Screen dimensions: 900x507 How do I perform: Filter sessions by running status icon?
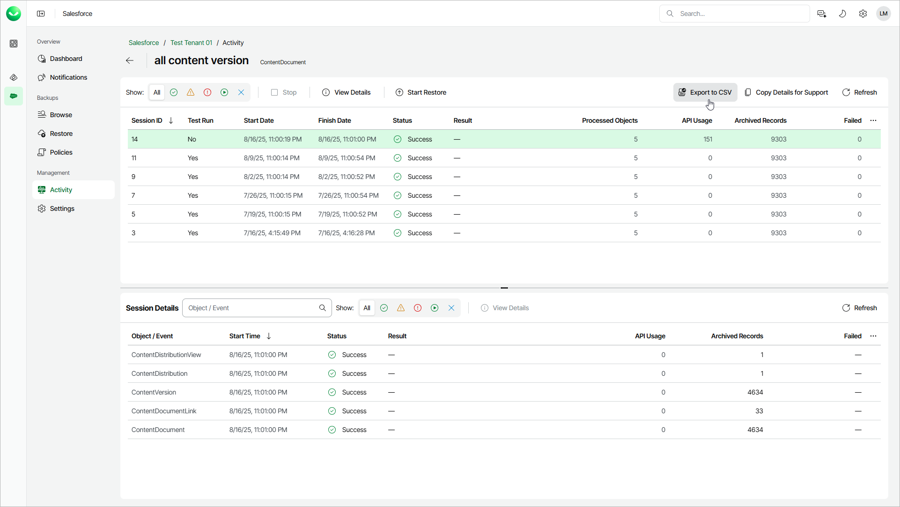(224, 92)
